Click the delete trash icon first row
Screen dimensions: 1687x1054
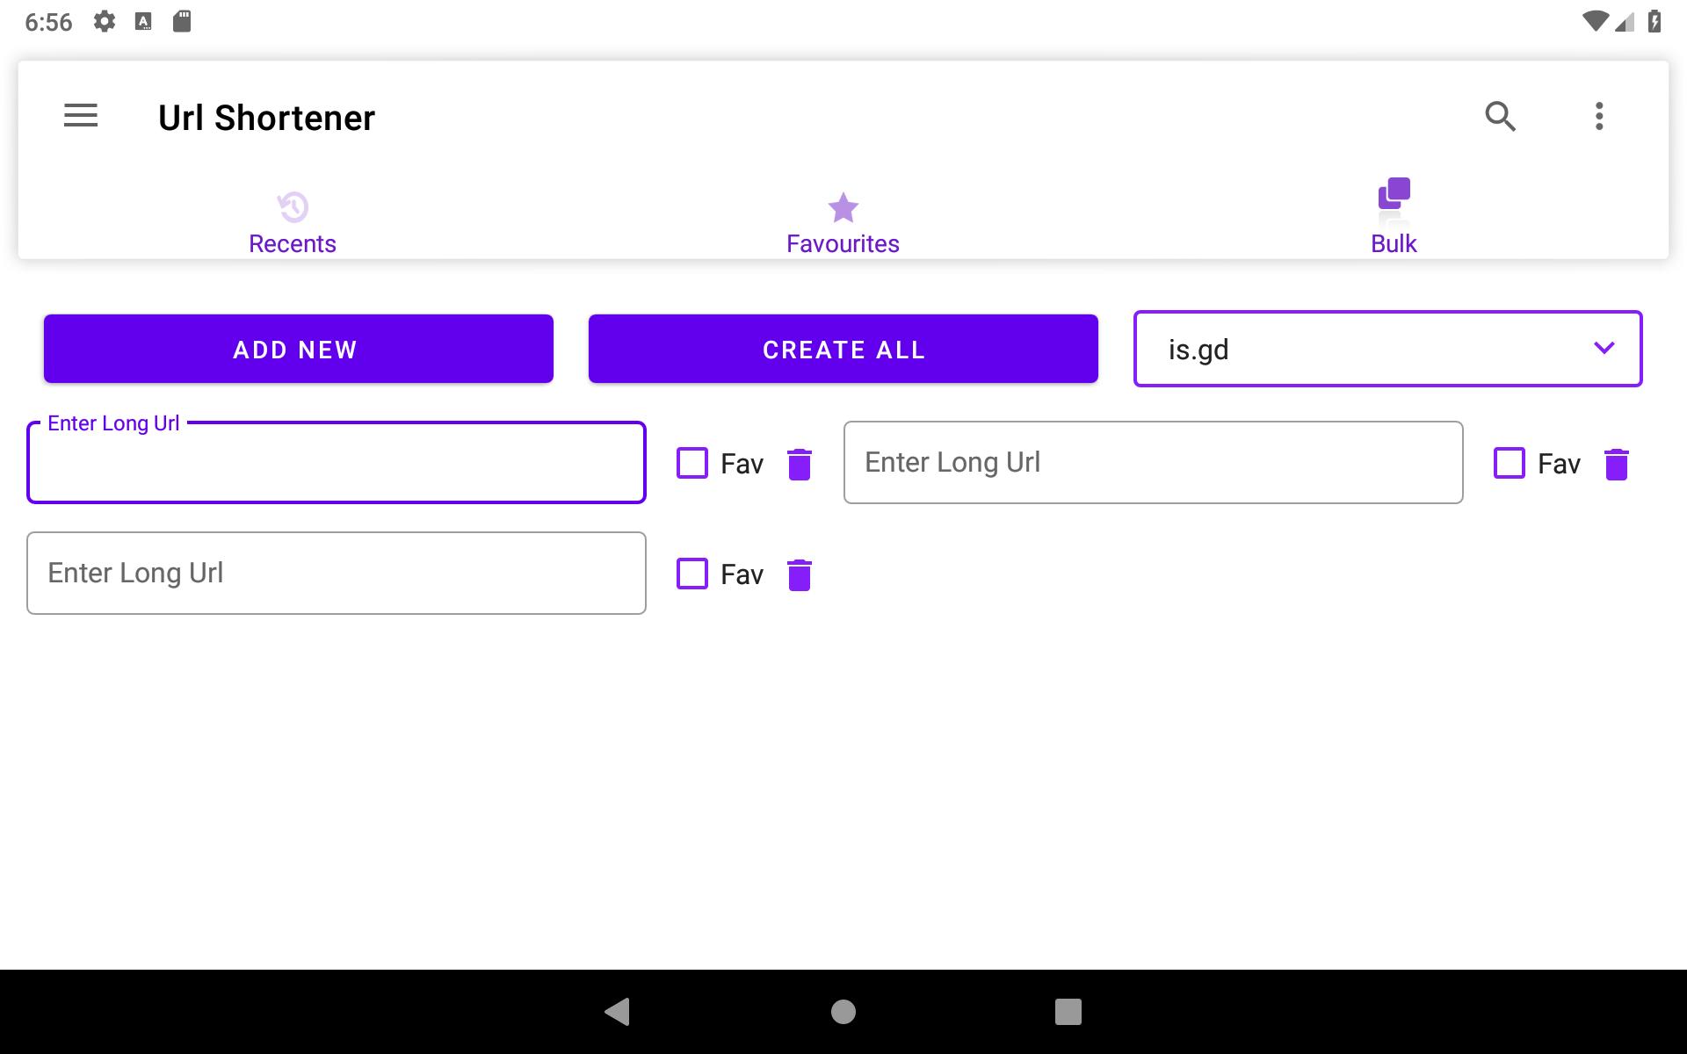pos(800,461)
